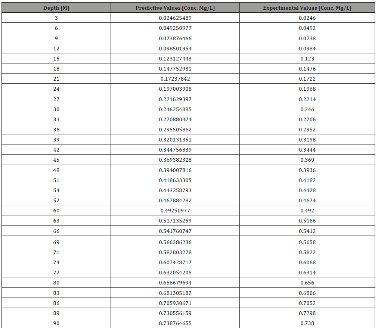Image resolution: width=378 pixels, height=333 pixels.
Task: Select experimental value 0.7052
Action: click(x=307, y=304)
